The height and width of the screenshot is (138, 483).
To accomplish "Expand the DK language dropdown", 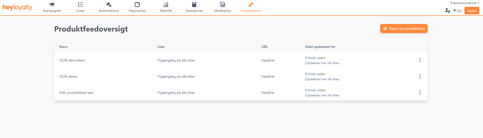I will [x=457, y=11].
